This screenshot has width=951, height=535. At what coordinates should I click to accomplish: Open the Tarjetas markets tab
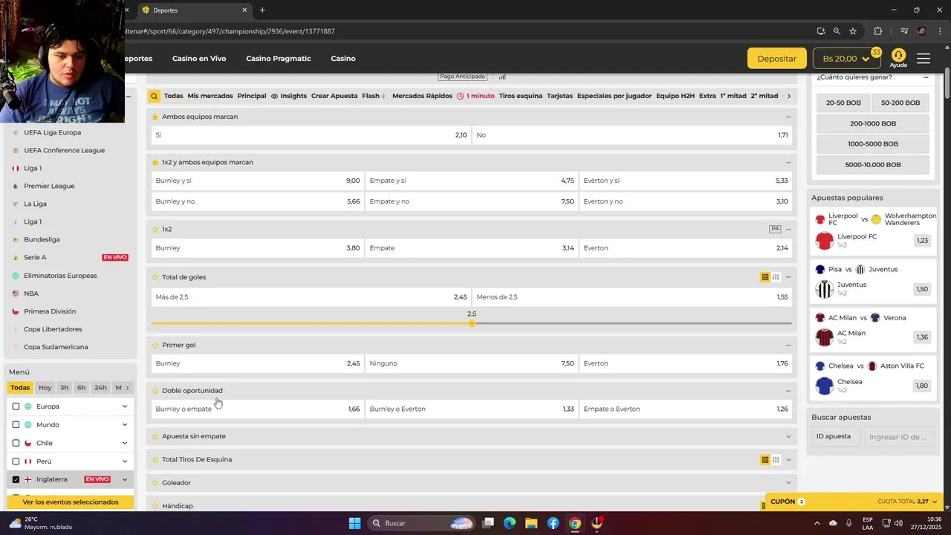[x=559, y=96]
